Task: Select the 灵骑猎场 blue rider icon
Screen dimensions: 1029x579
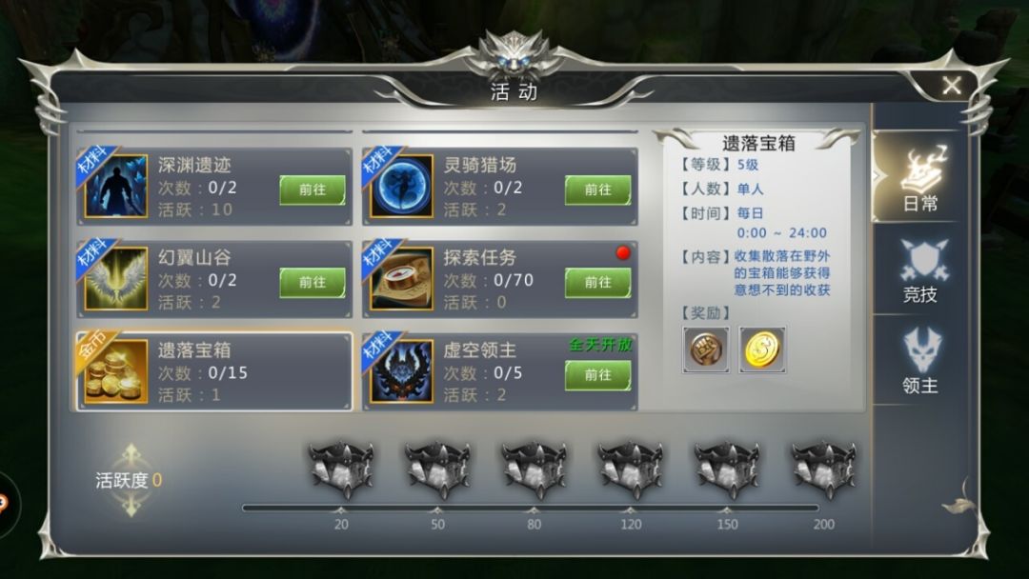Action: [x=402, y=187]
